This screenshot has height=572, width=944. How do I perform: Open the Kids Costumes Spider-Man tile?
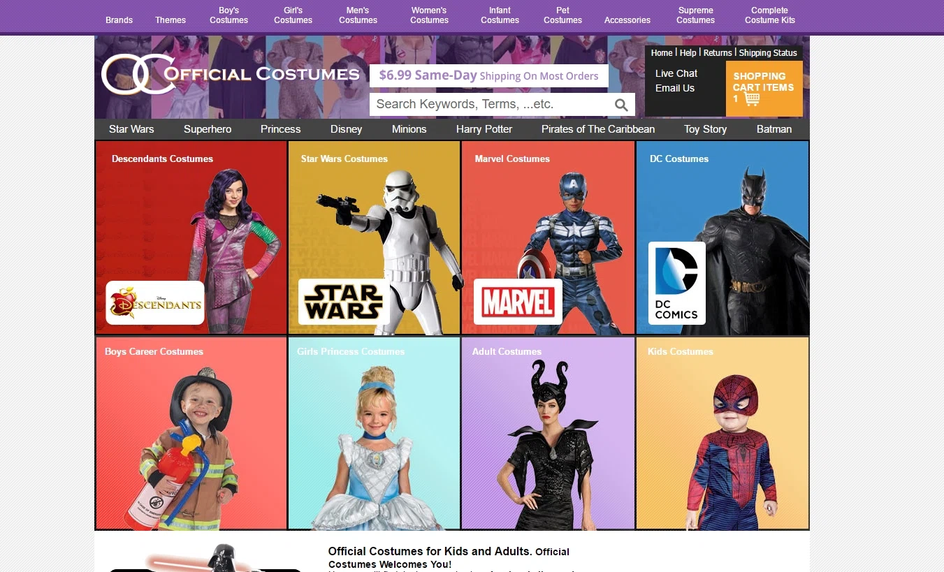pyautogui.click(x=722, y=434)
